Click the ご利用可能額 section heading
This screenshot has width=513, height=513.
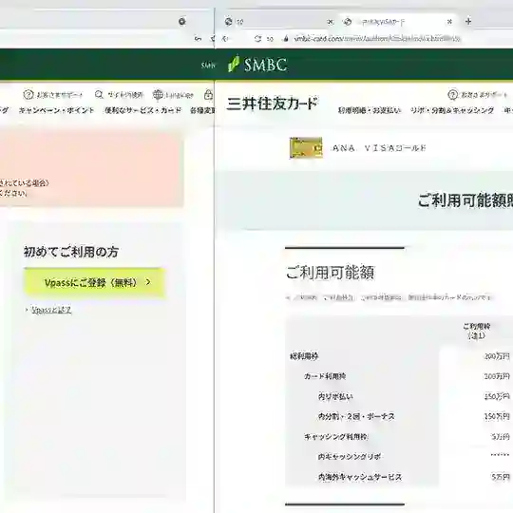(x=330, y=272)
